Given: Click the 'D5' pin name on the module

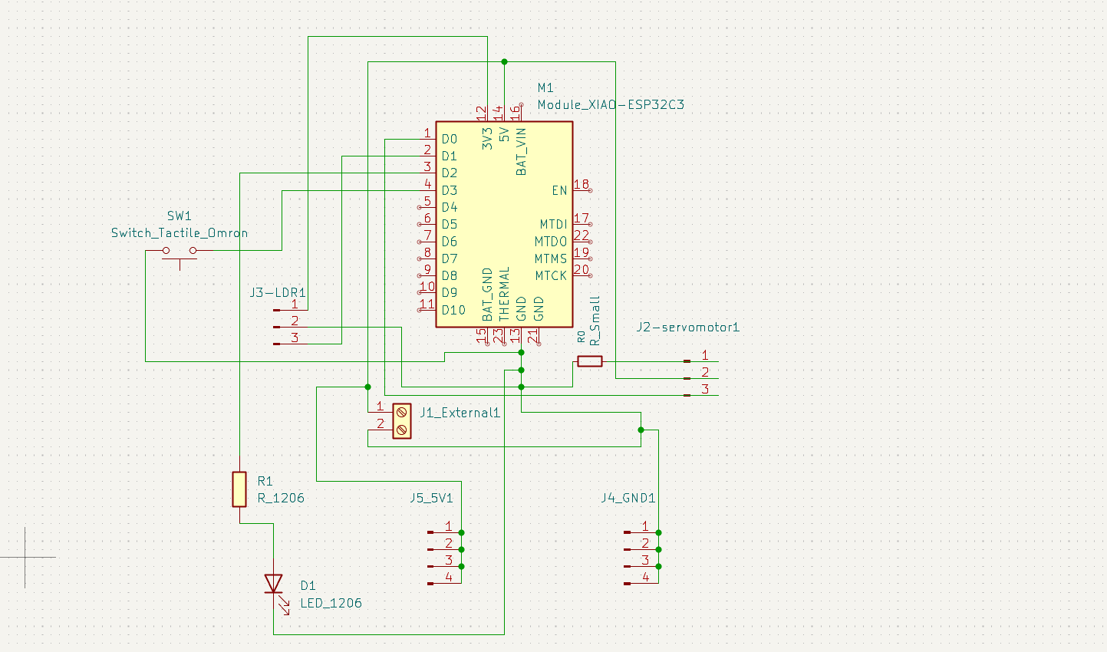Looking at the screenshot, I should click(450, 224).
